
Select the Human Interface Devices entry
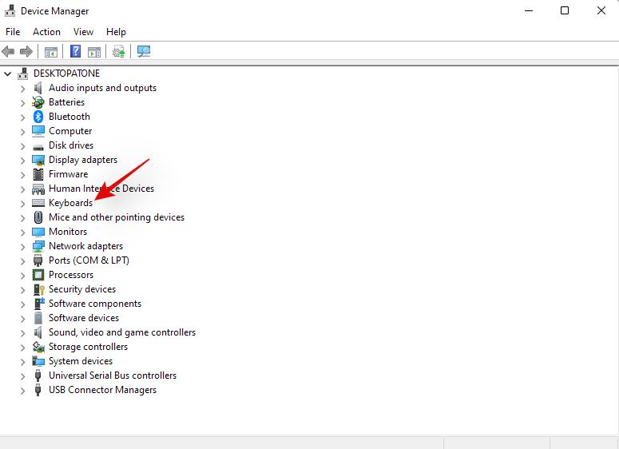101,189
